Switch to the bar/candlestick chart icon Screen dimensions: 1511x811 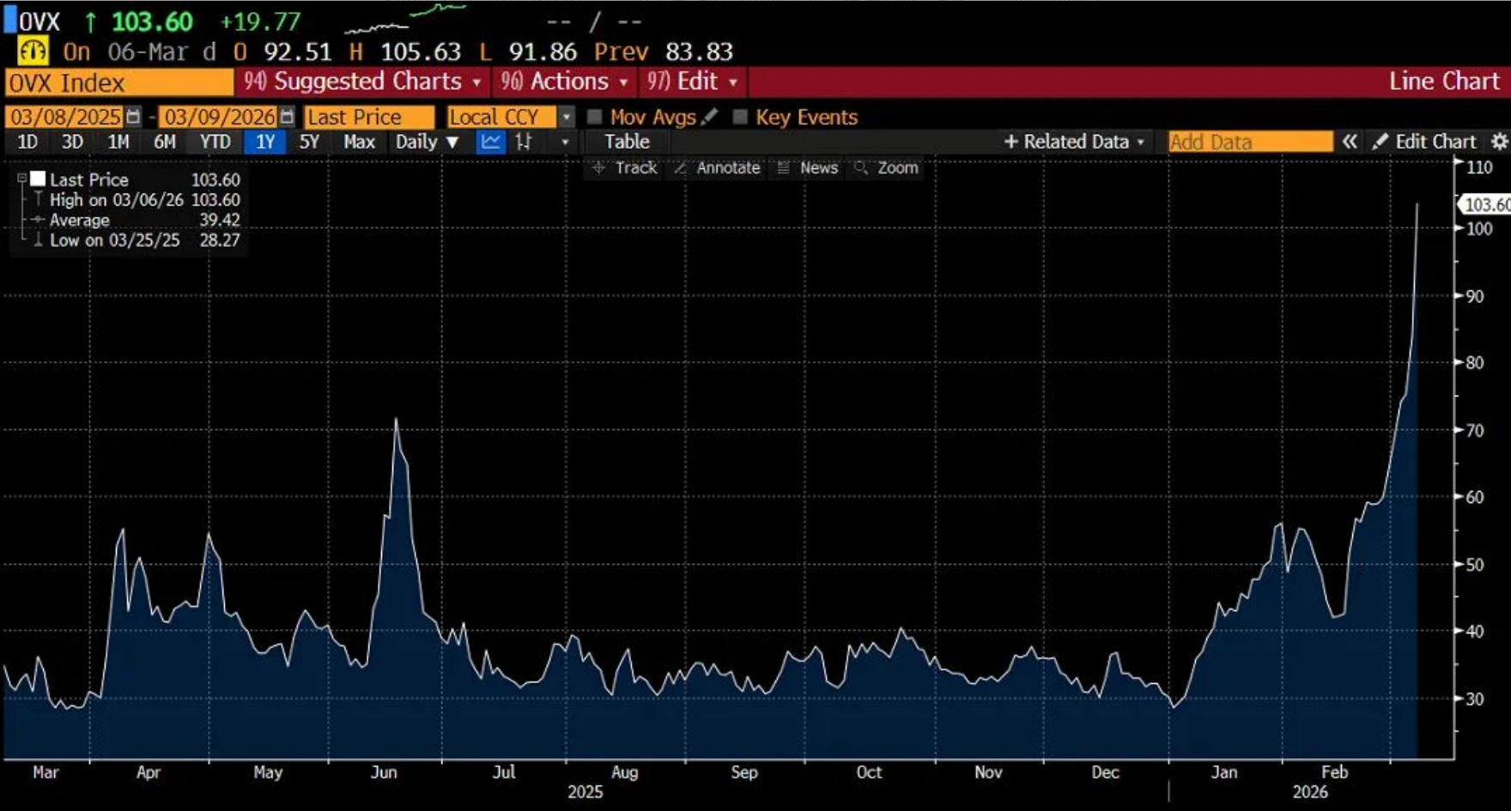click(x=524, y=142)
